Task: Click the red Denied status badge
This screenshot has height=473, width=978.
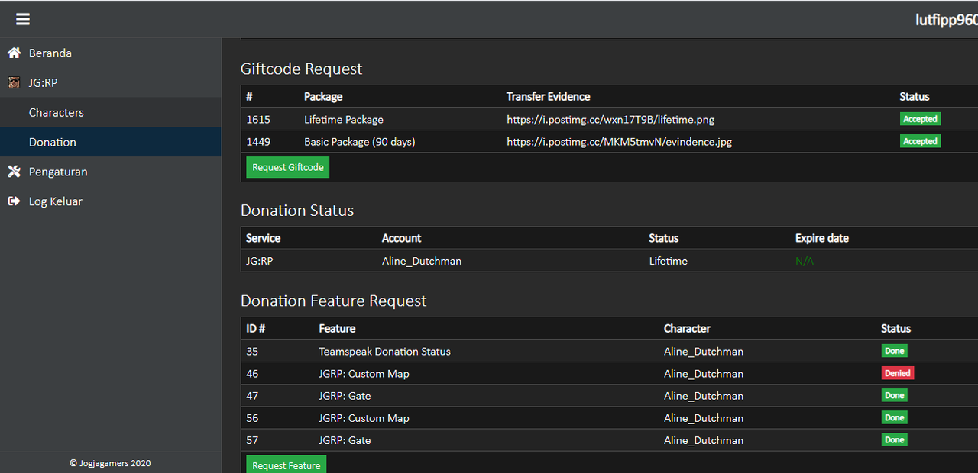Action: click(x=897, y=373)
